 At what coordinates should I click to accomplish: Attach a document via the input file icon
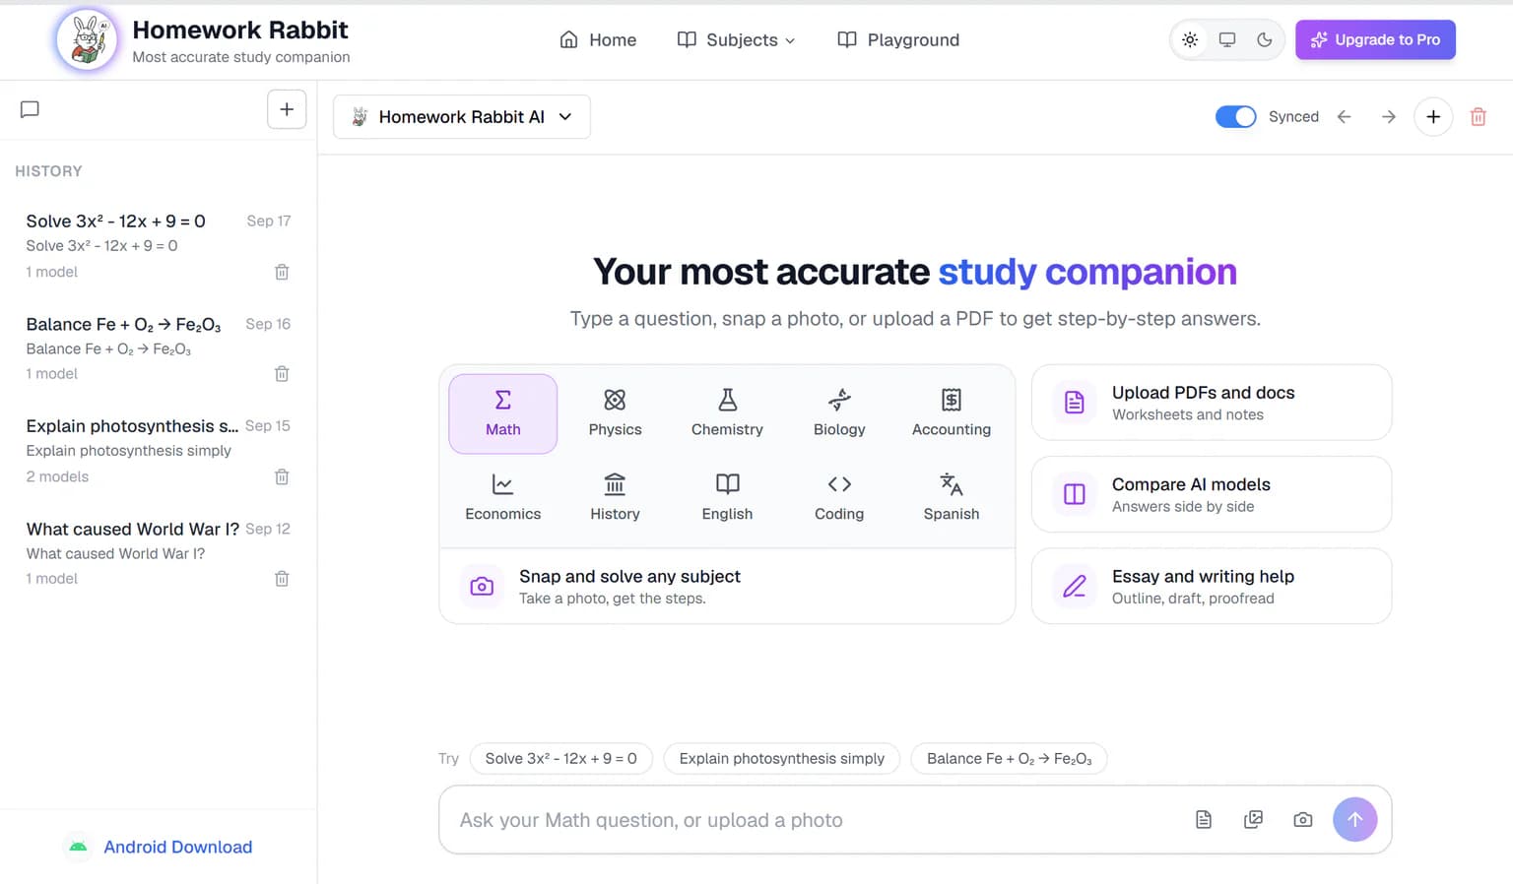1204,819
